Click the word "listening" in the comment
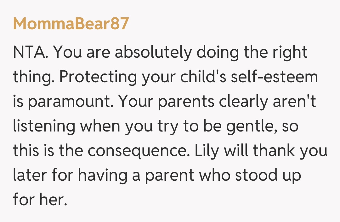 tap(44, 126)
